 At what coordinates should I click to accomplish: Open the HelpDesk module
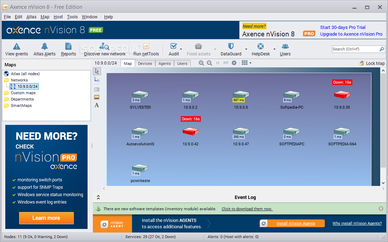pos(261,49)
